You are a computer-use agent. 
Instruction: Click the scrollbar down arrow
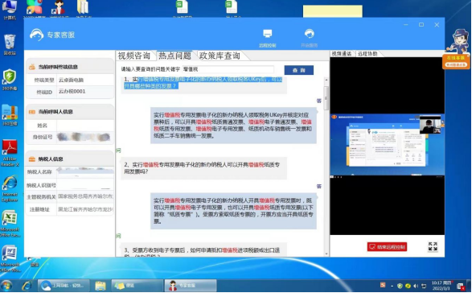326,254
